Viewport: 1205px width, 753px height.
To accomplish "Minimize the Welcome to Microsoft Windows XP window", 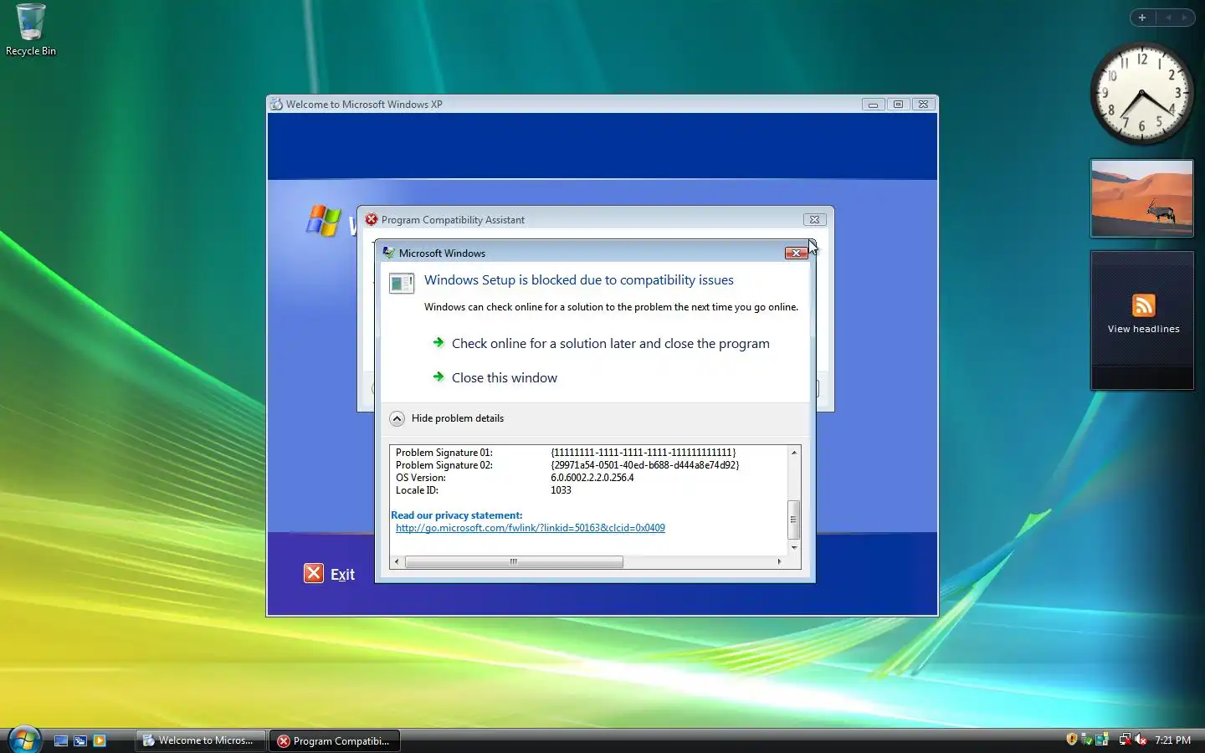I will point(873,105).
